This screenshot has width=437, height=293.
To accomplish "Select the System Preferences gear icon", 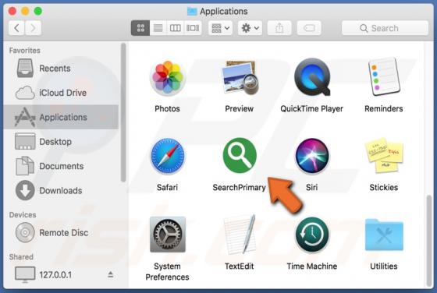I will click(x=167, y=235).
